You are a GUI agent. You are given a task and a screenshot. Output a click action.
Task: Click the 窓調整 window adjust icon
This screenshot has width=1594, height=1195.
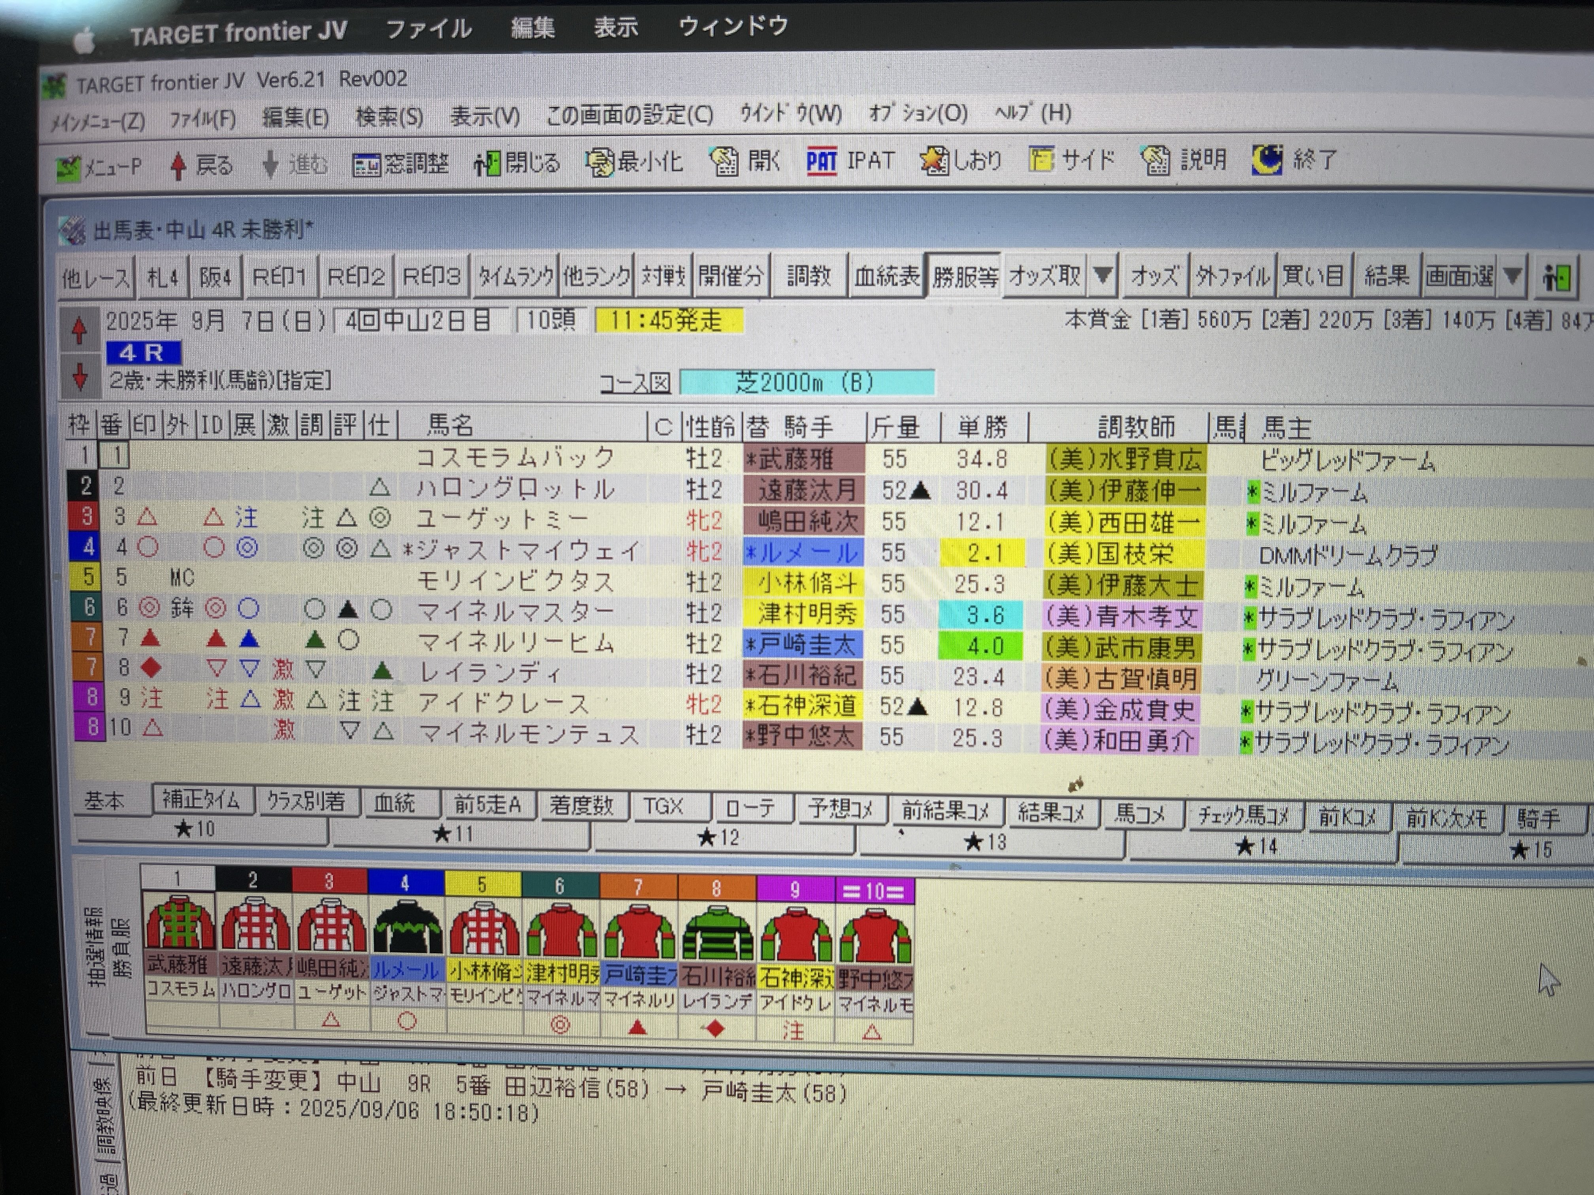click(x=366, y=165)
